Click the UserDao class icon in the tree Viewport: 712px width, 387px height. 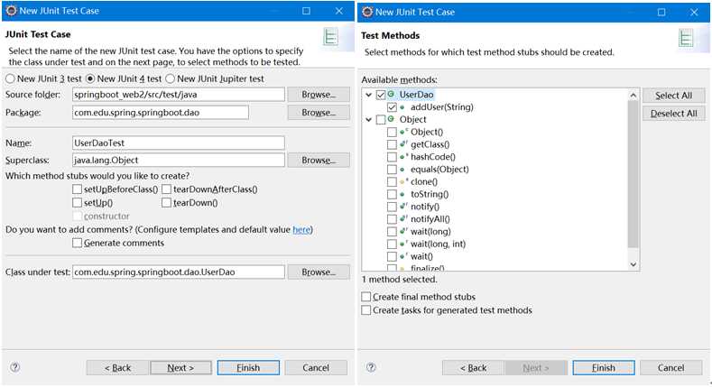coord(391,94)
